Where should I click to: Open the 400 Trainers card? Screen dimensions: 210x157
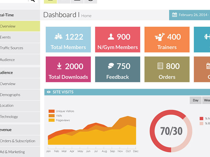point(167,40)
